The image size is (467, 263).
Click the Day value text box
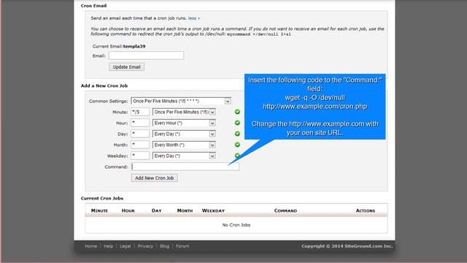(x=140, y=134)
